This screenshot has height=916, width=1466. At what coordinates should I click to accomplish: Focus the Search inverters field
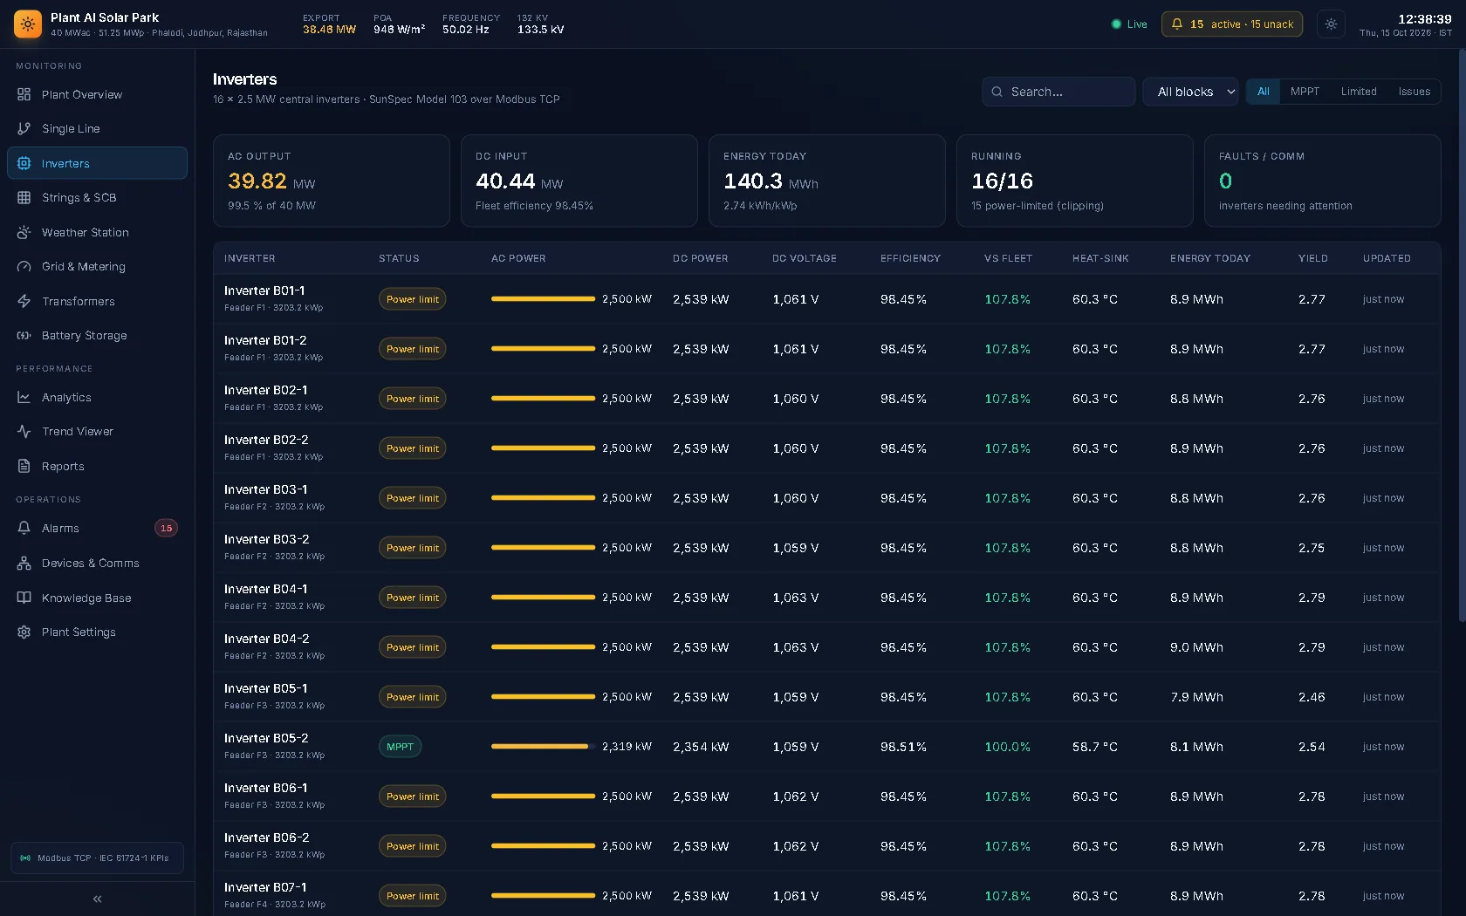click(x=1058, y=92)
